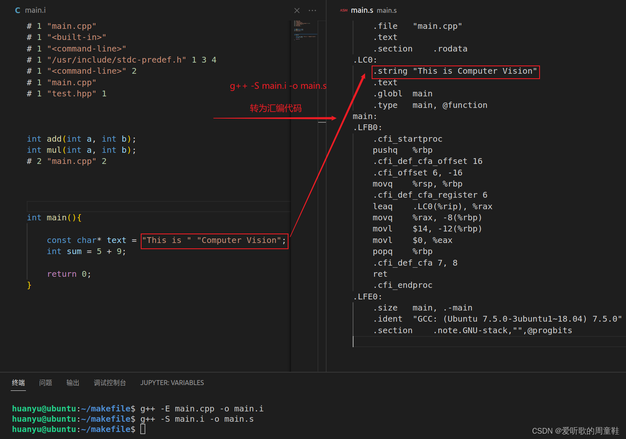Click the 'g++ -S main.i -o main.s' terminal command
Image resolution: width=626 pixels, height=439 pixels.
(197, 419)
